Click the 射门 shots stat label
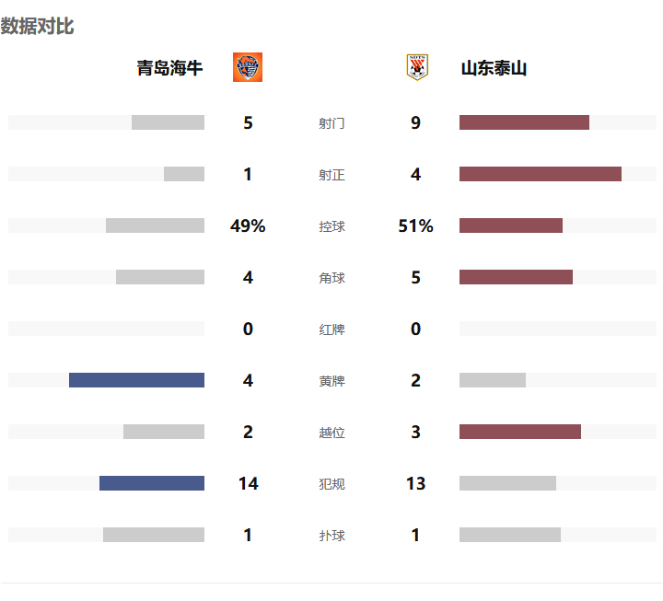Viewport: 663px width, 601px height. coord(331,123)
